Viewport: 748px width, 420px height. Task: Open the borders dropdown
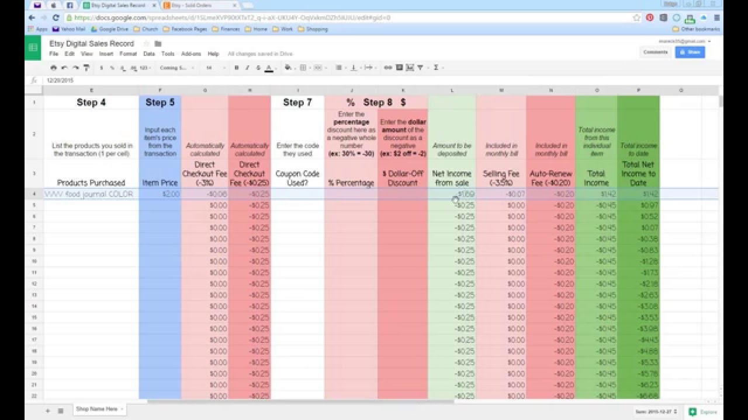(x=304, y=68)
